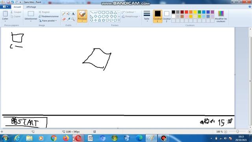Open the Taille size dropdown

click(146, 16)
